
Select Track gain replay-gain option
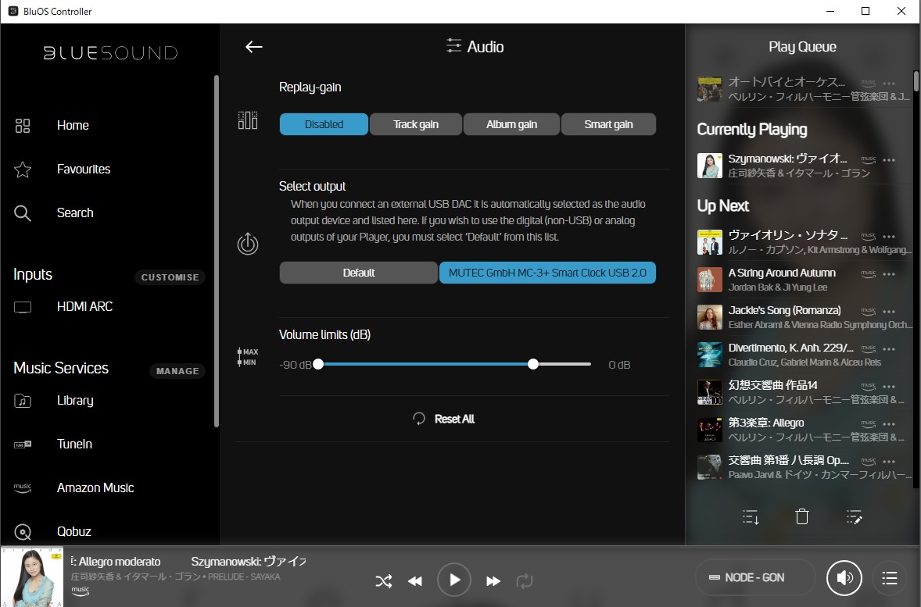(416, 124)
